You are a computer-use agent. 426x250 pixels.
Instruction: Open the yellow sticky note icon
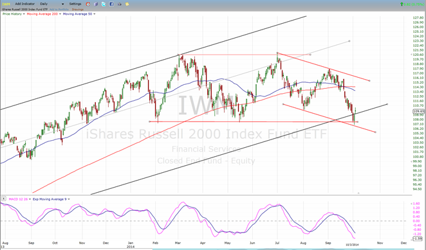click(127, 4)
